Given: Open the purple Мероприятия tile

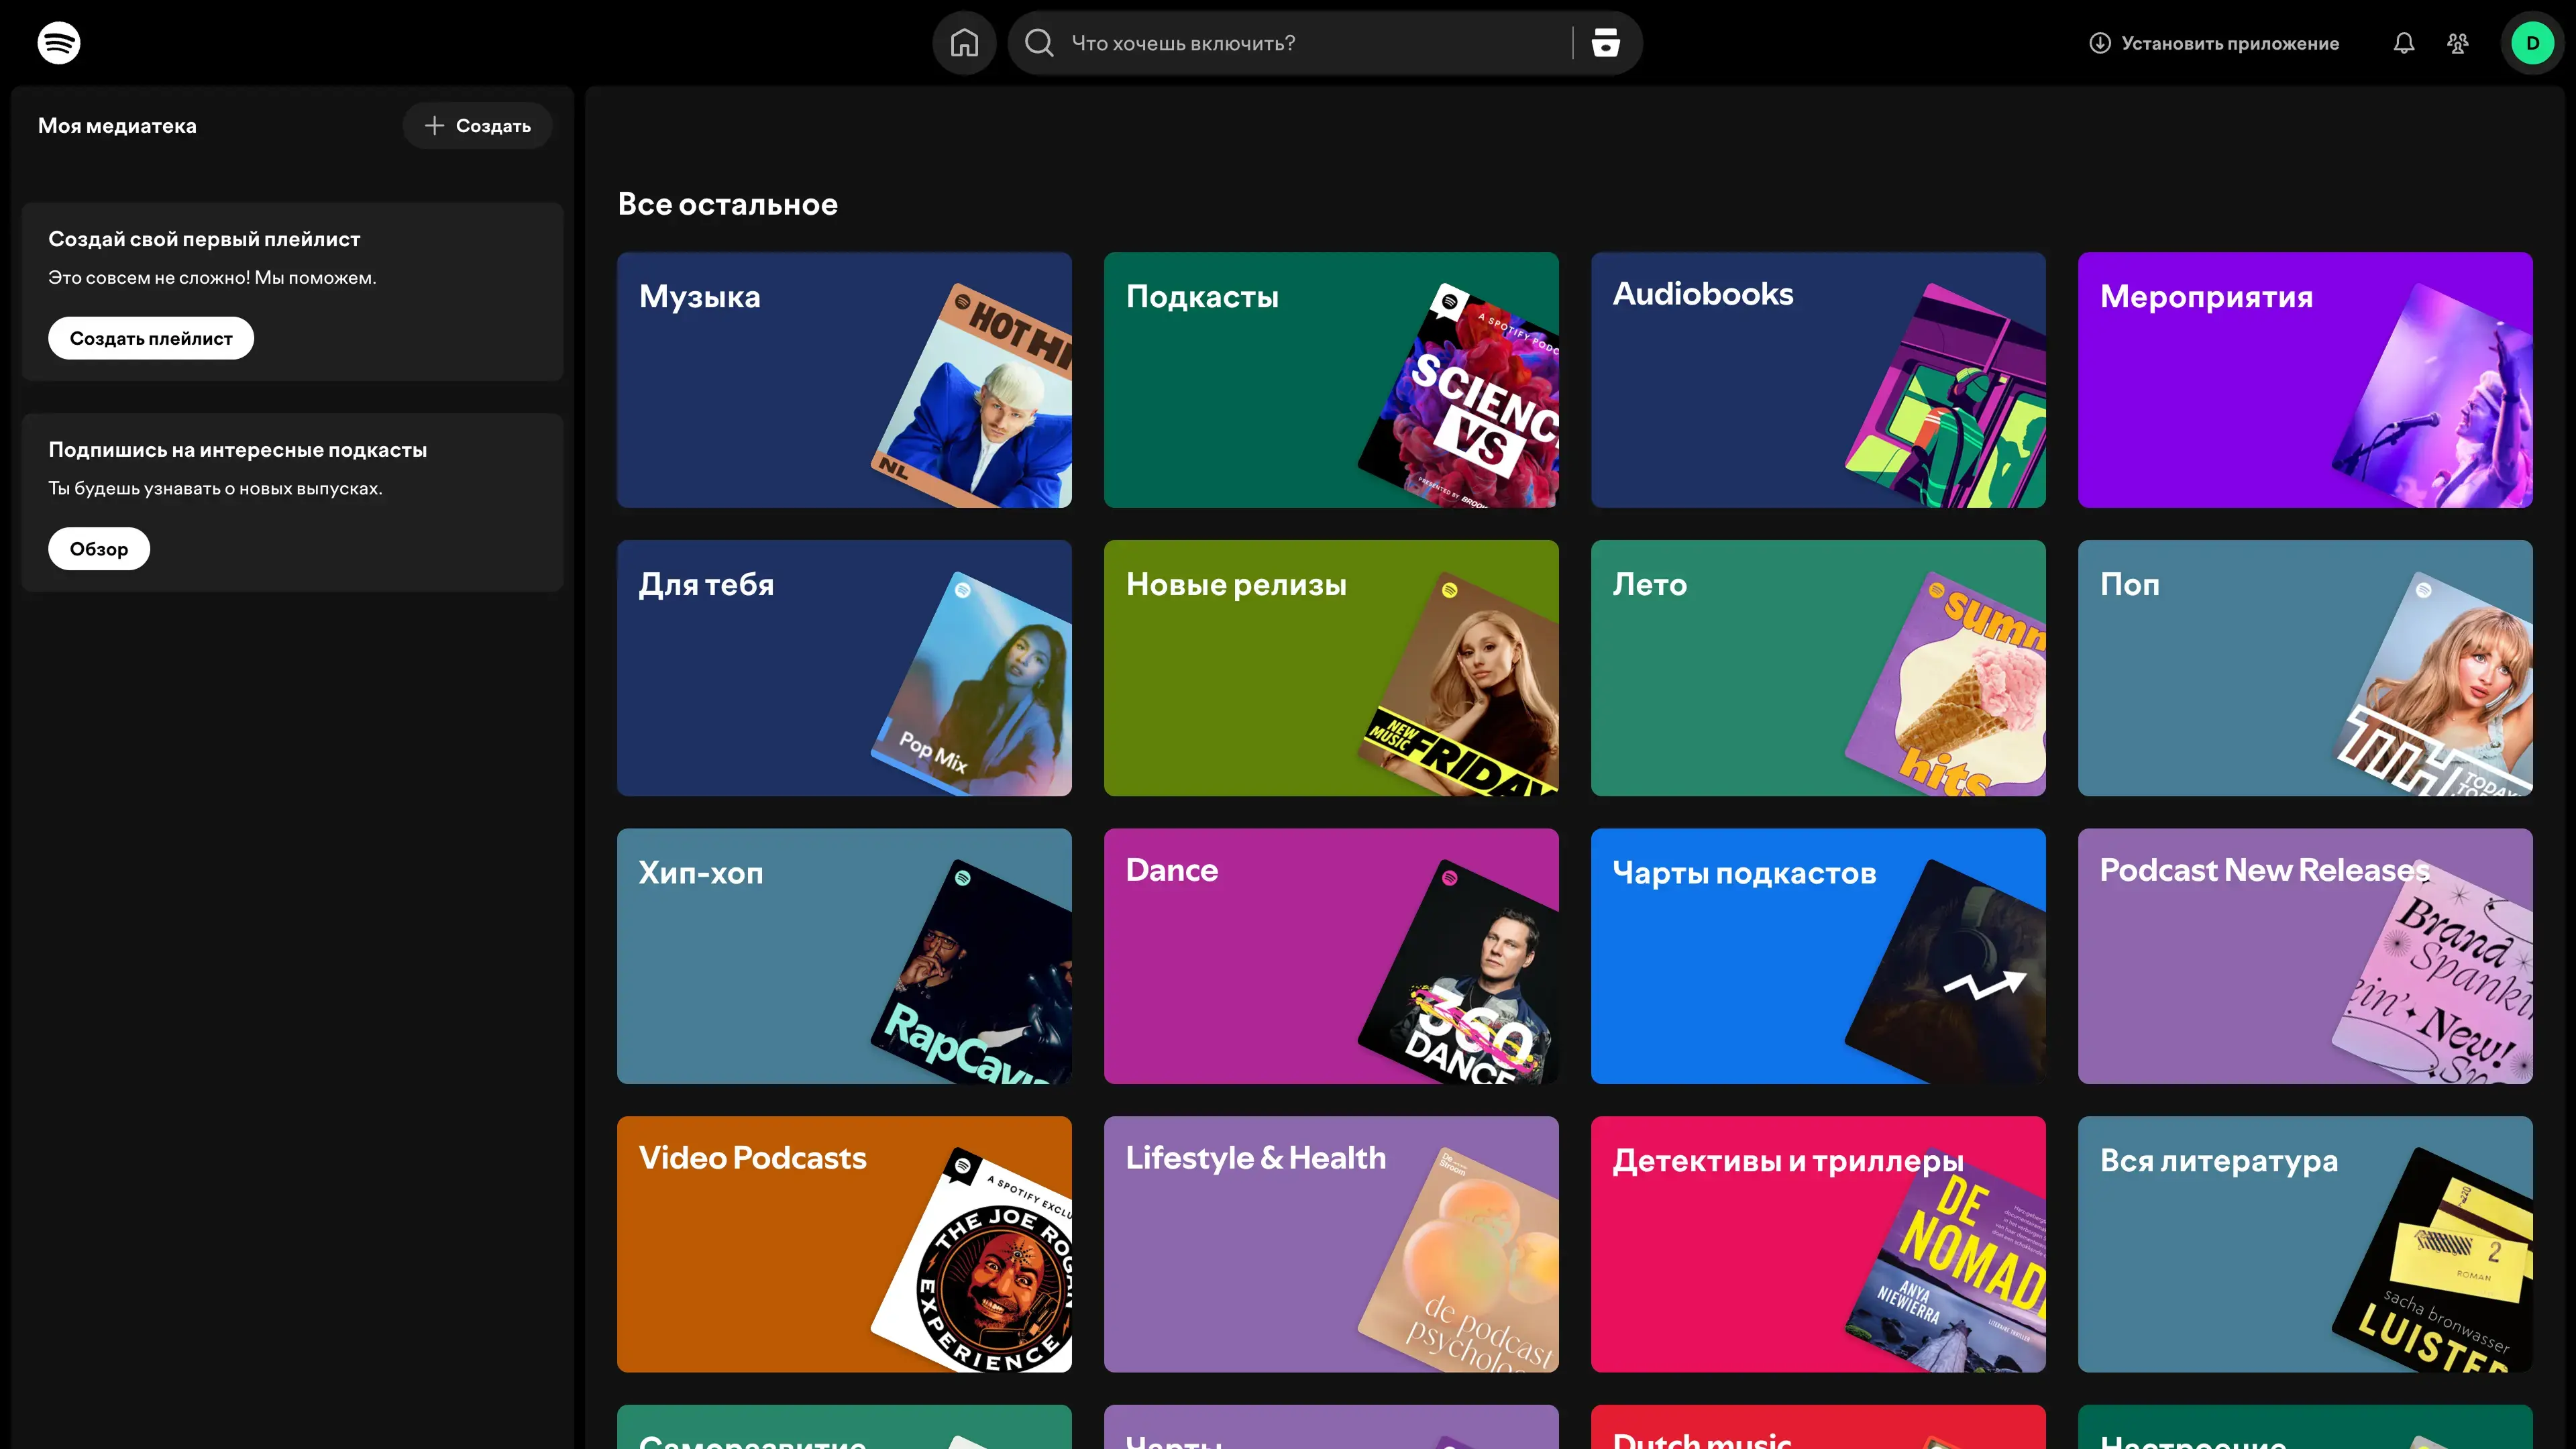Looking at the screenshot, I should 2304,380.
